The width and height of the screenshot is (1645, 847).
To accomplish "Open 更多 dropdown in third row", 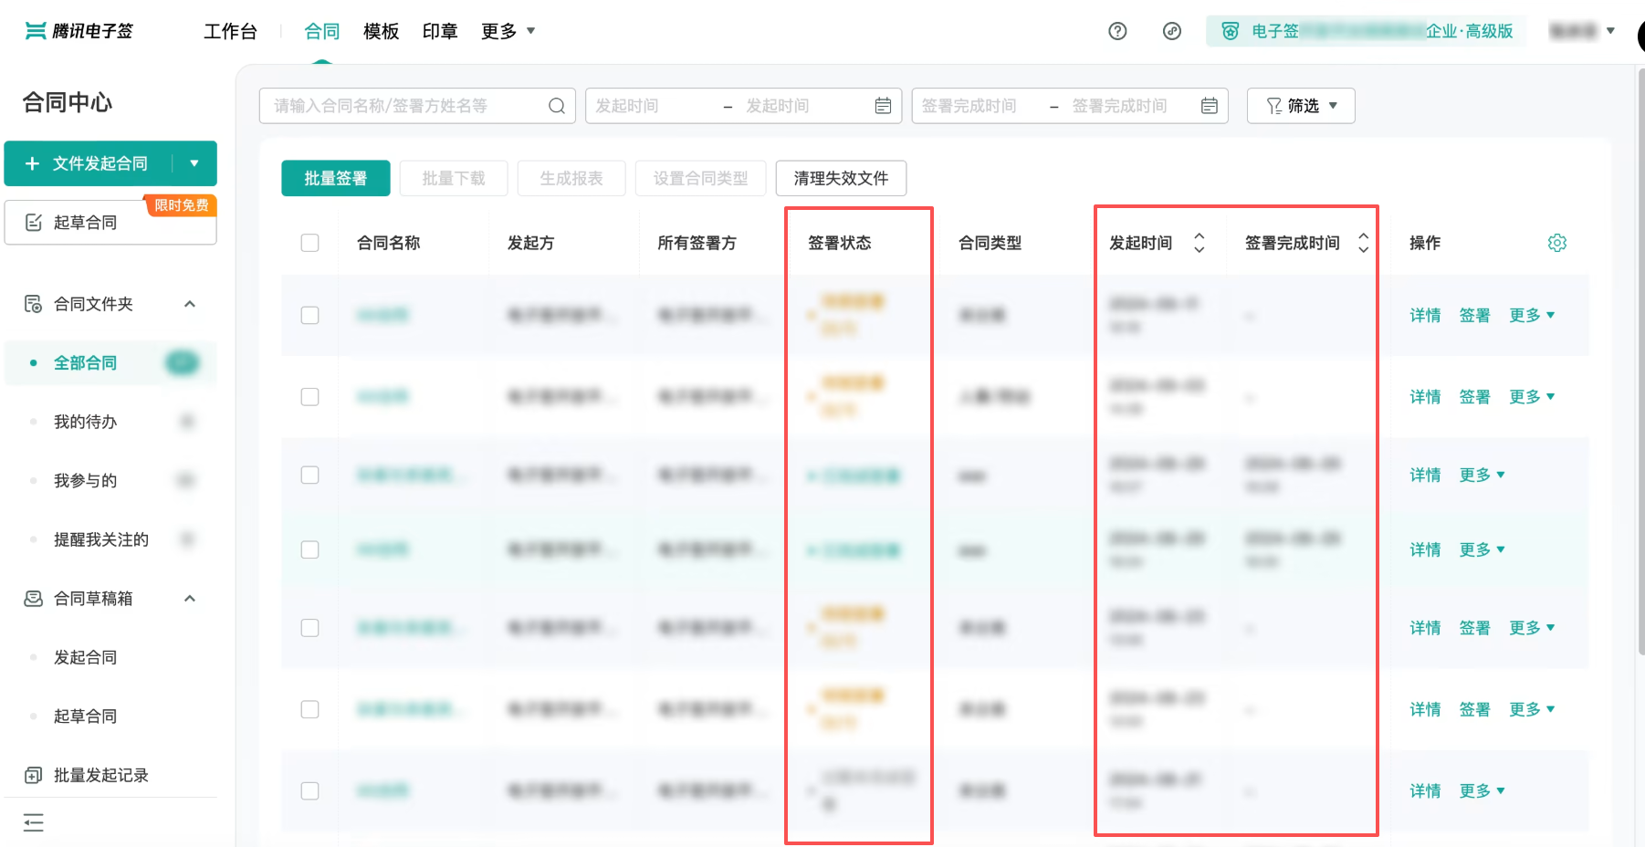I will click(x=1483, y=475).
